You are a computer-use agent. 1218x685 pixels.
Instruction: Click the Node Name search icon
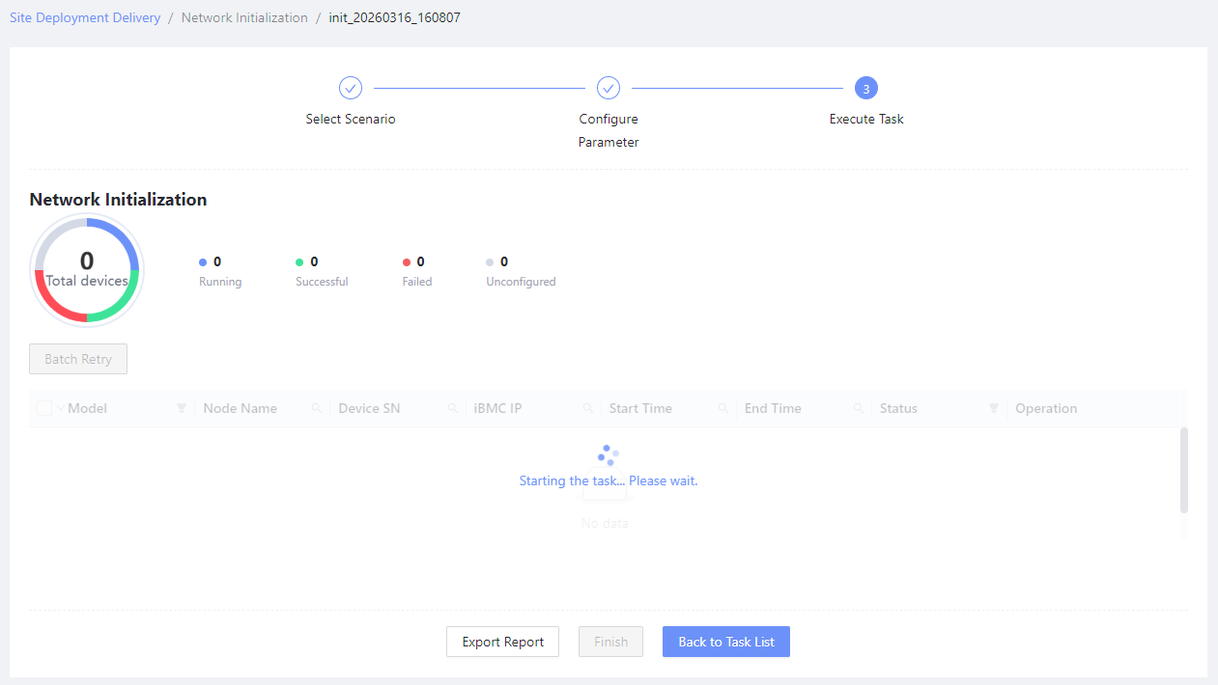(x=317, y=409)
